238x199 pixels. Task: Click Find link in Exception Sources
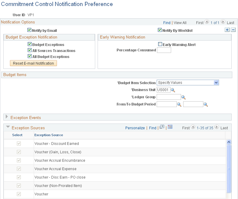(x=153, y=128)
